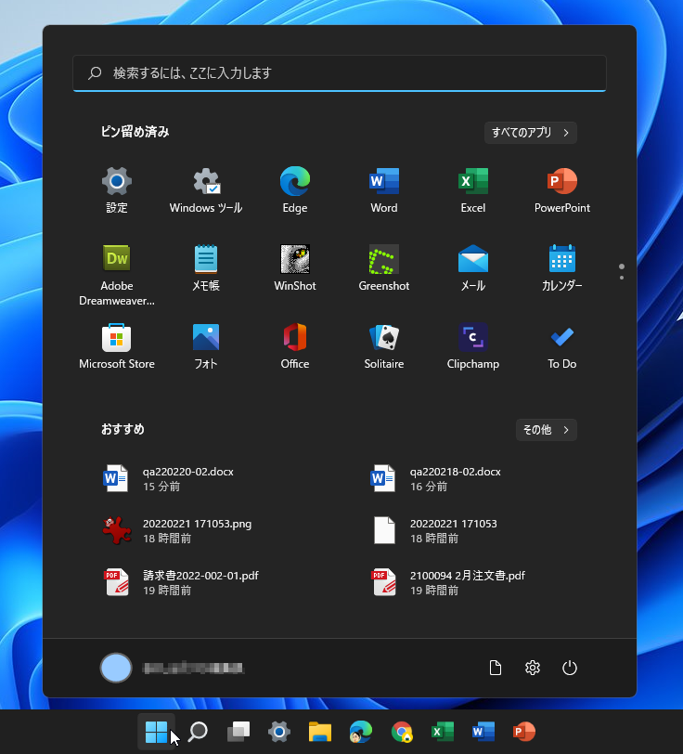The width and height of the screenshot is (683, 754).
Task: Click the power button in Start menu
Action: tap(570, 668)
